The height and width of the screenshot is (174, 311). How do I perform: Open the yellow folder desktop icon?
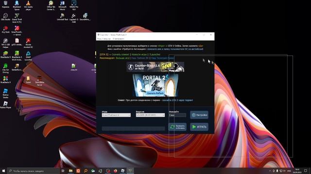point(28,80)
